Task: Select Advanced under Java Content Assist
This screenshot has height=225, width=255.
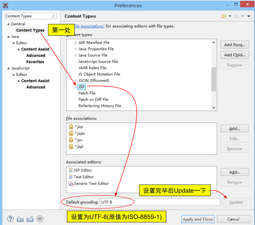Action: coord(36,56)
